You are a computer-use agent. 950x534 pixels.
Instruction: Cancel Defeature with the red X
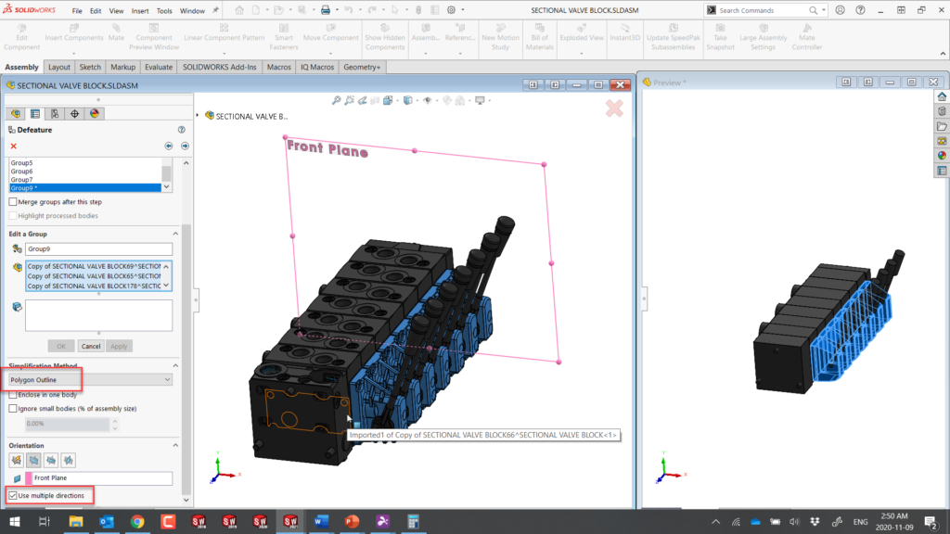pyautogui.click(x=13, y=146)
